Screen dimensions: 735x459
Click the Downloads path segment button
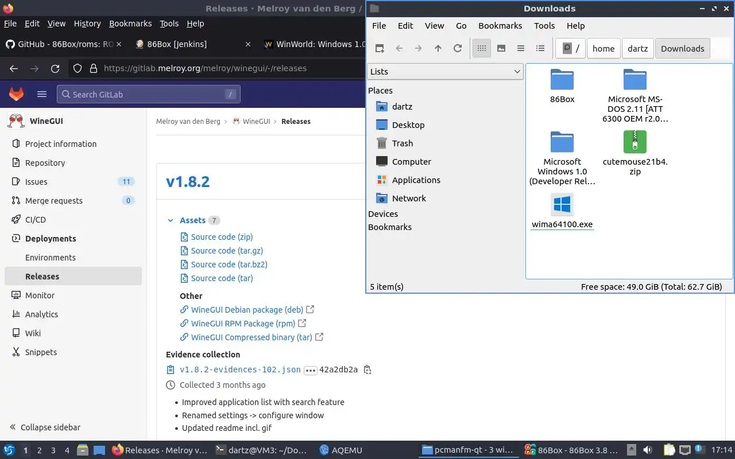[682, 49]
